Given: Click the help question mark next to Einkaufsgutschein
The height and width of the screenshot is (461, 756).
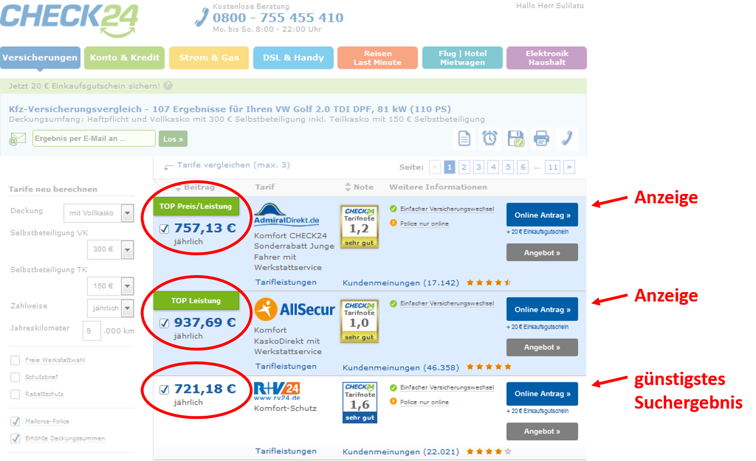Looking at the screenshot, I should (168, 85).
